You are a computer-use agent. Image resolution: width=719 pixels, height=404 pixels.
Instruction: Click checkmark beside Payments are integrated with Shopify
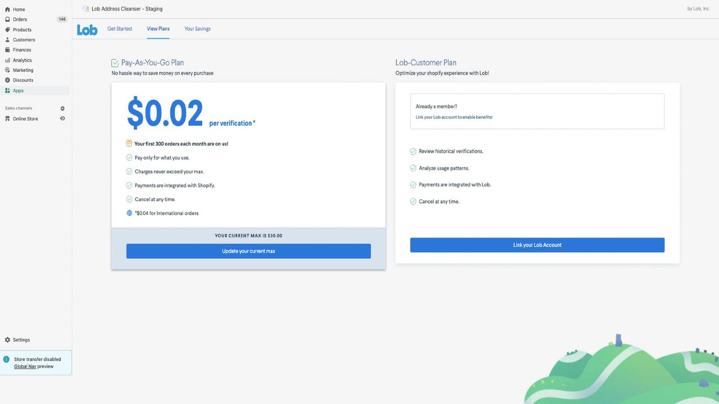pos(129,185)
